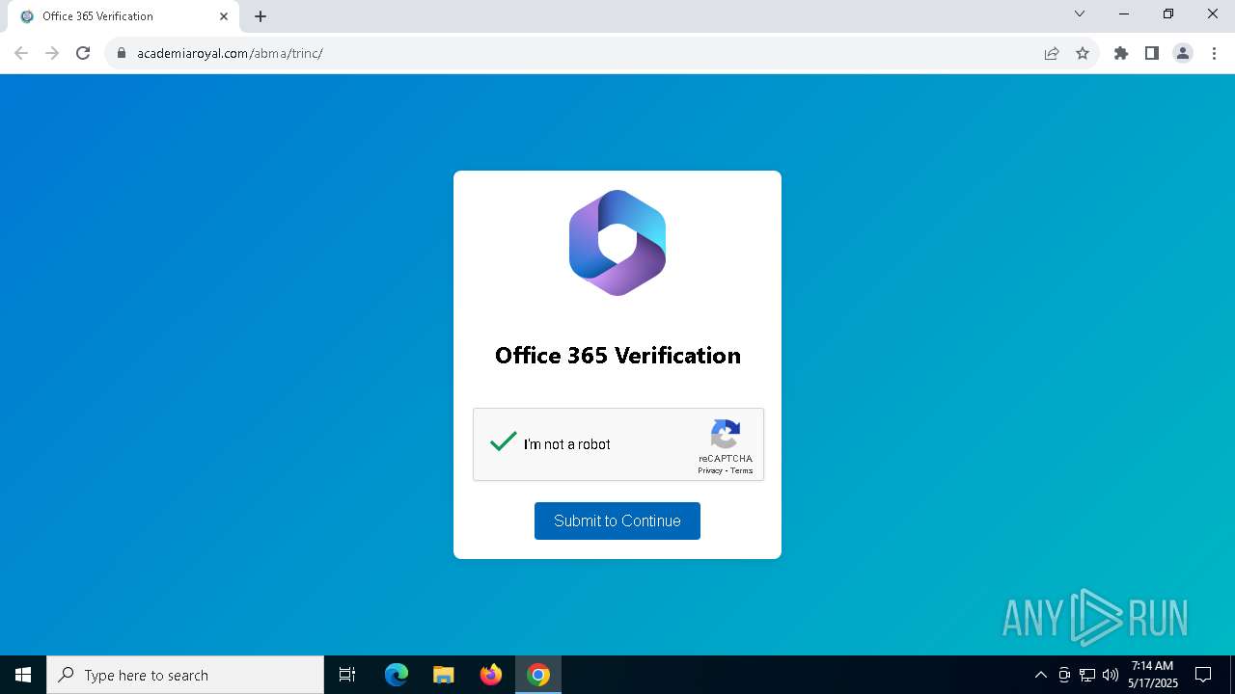
Task: Select the Office 365 Verification tab
Action: [123, 16]
